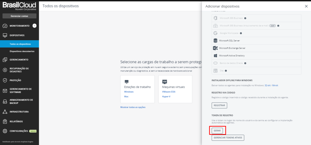
Task: Click info icon next to Site
Action: pyautogui.click(x=226, y=71)
